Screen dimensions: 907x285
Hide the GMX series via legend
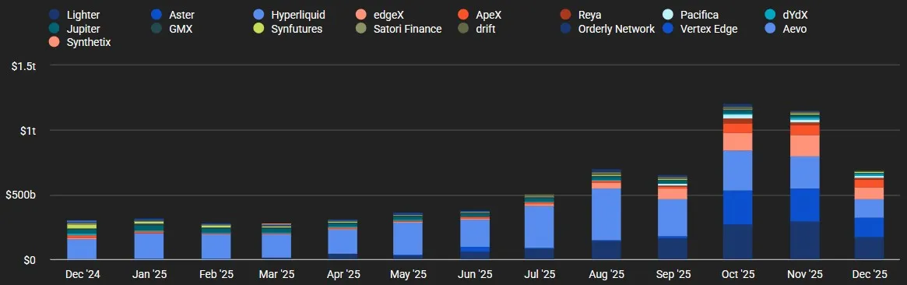(x=171, y=29)
